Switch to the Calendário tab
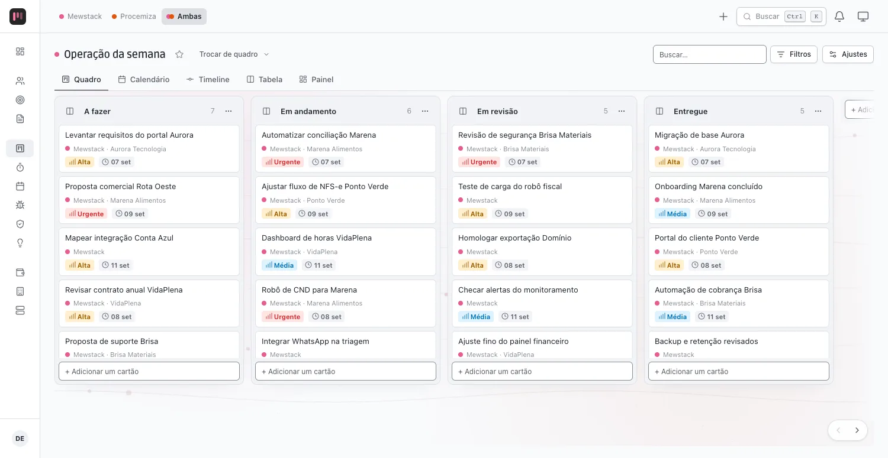888x458 pixels. (144, 79)
